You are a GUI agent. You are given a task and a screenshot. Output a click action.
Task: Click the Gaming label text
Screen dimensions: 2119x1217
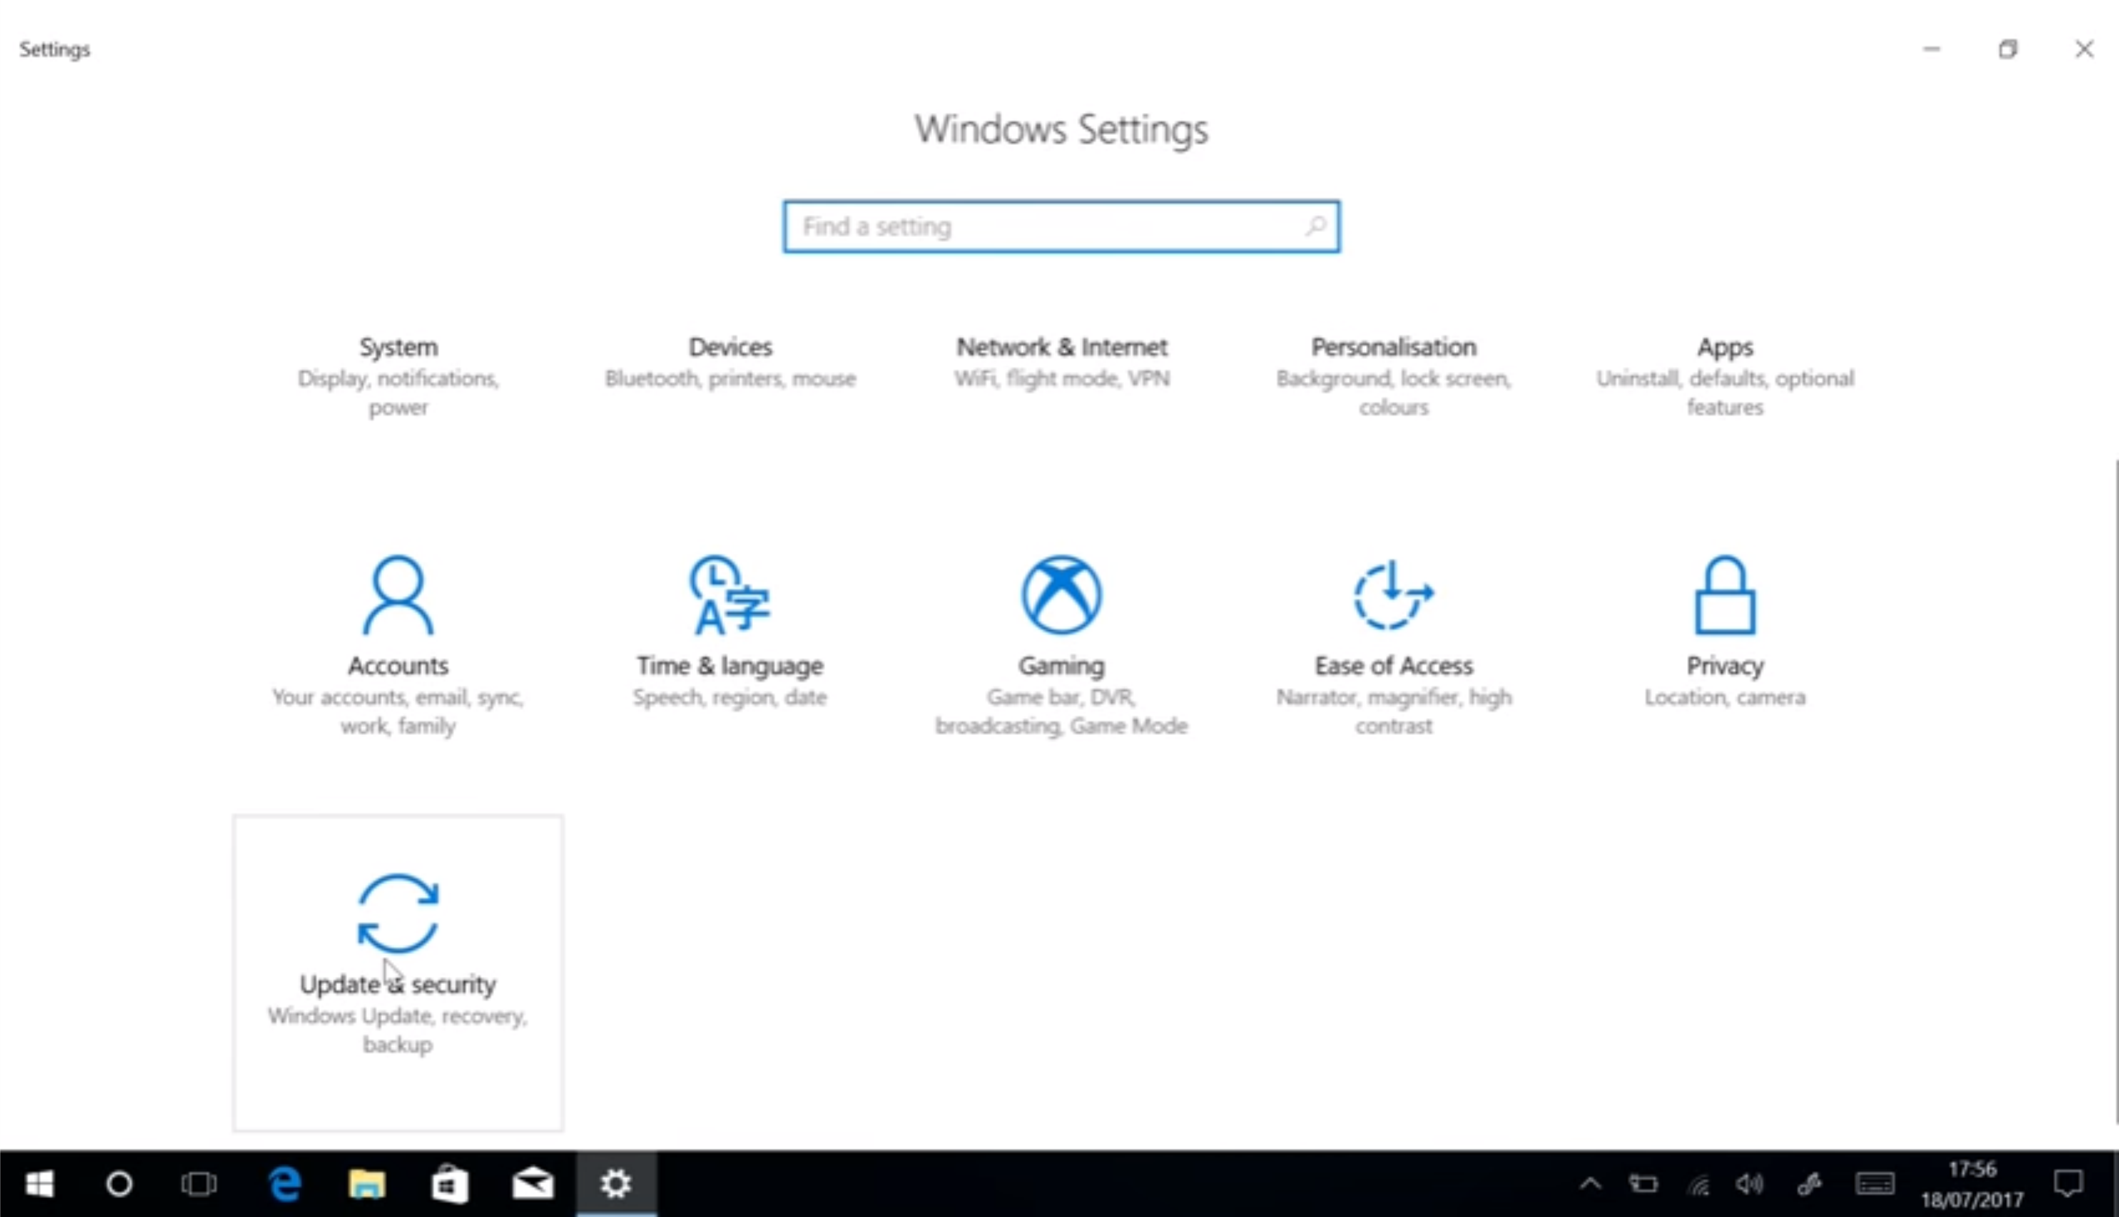point(1061,666)
